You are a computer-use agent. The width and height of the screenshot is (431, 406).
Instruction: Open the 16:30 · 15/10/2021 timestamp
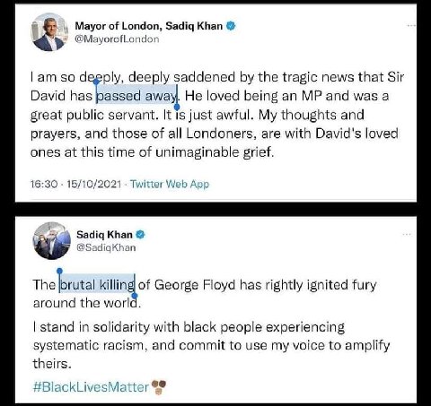75,184
